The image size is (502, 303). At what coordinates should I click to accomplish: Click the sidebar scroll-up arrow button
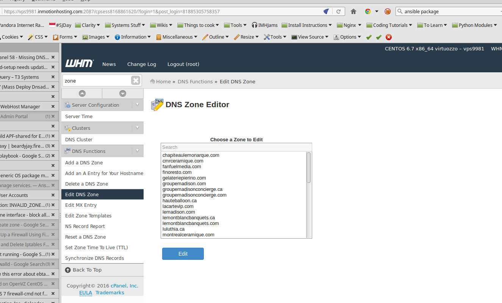[82, 94]
